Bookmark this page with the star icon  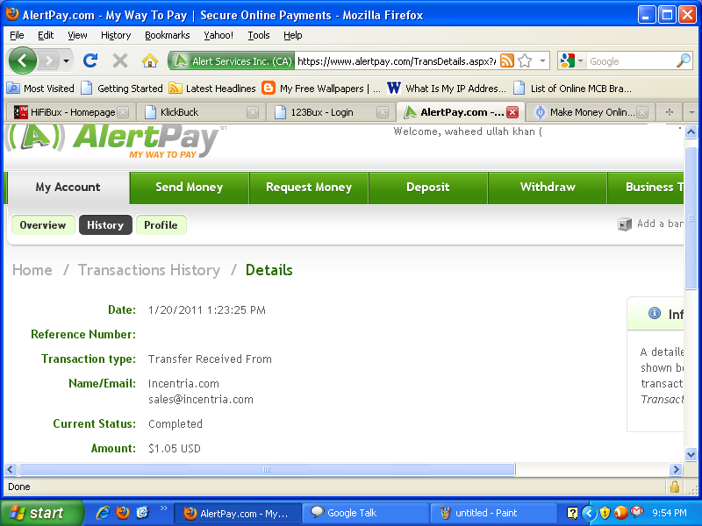pos(525,60)
